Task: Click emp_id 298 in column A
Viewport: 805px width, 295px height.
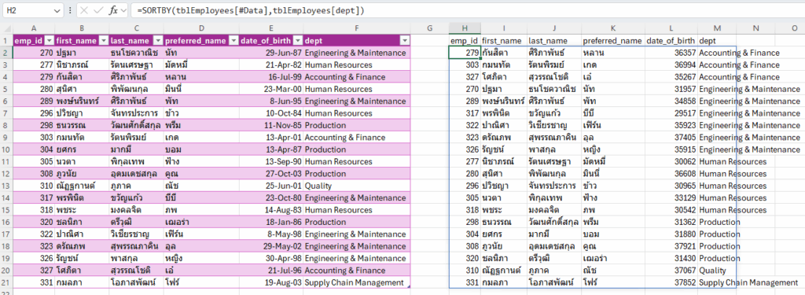Action: (x=34, y=125)
